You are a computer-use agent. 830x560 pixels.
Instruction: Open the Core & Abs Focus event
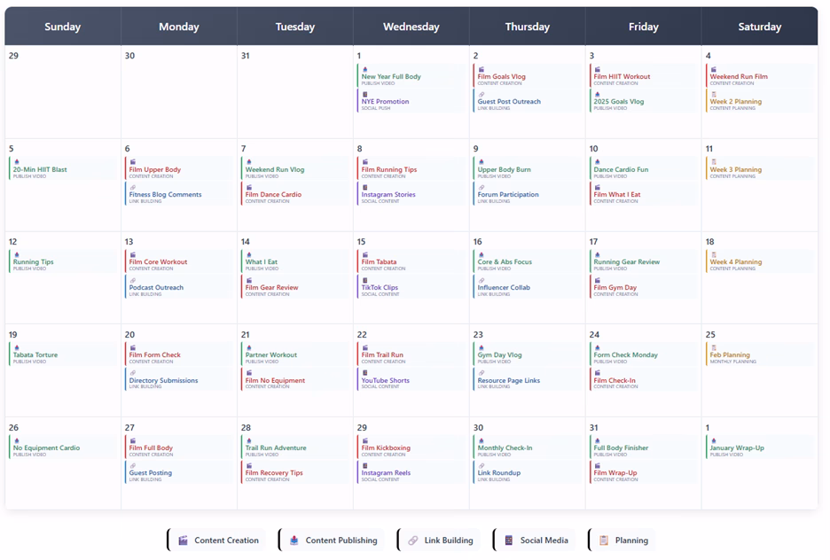pyautogui.click(x=528, y=261)
